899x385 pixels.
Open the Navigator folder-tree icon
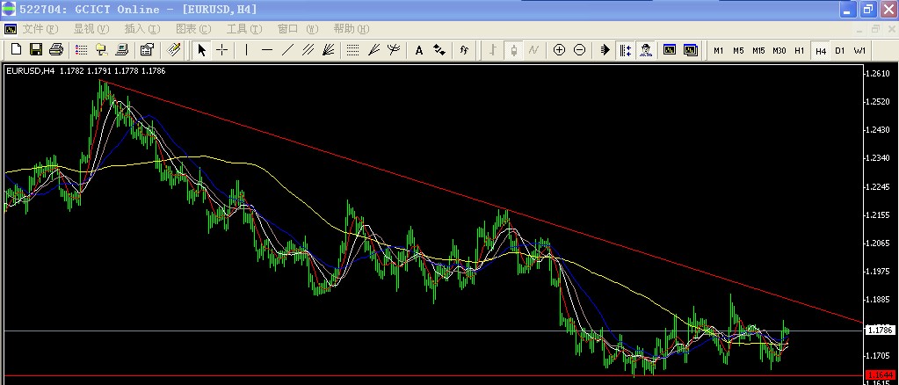(101, 50)
